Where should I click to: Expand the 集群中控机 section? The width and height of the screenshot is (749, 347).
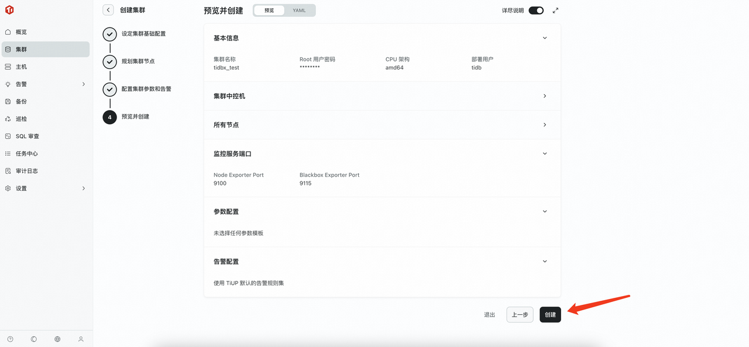(544, 96)
